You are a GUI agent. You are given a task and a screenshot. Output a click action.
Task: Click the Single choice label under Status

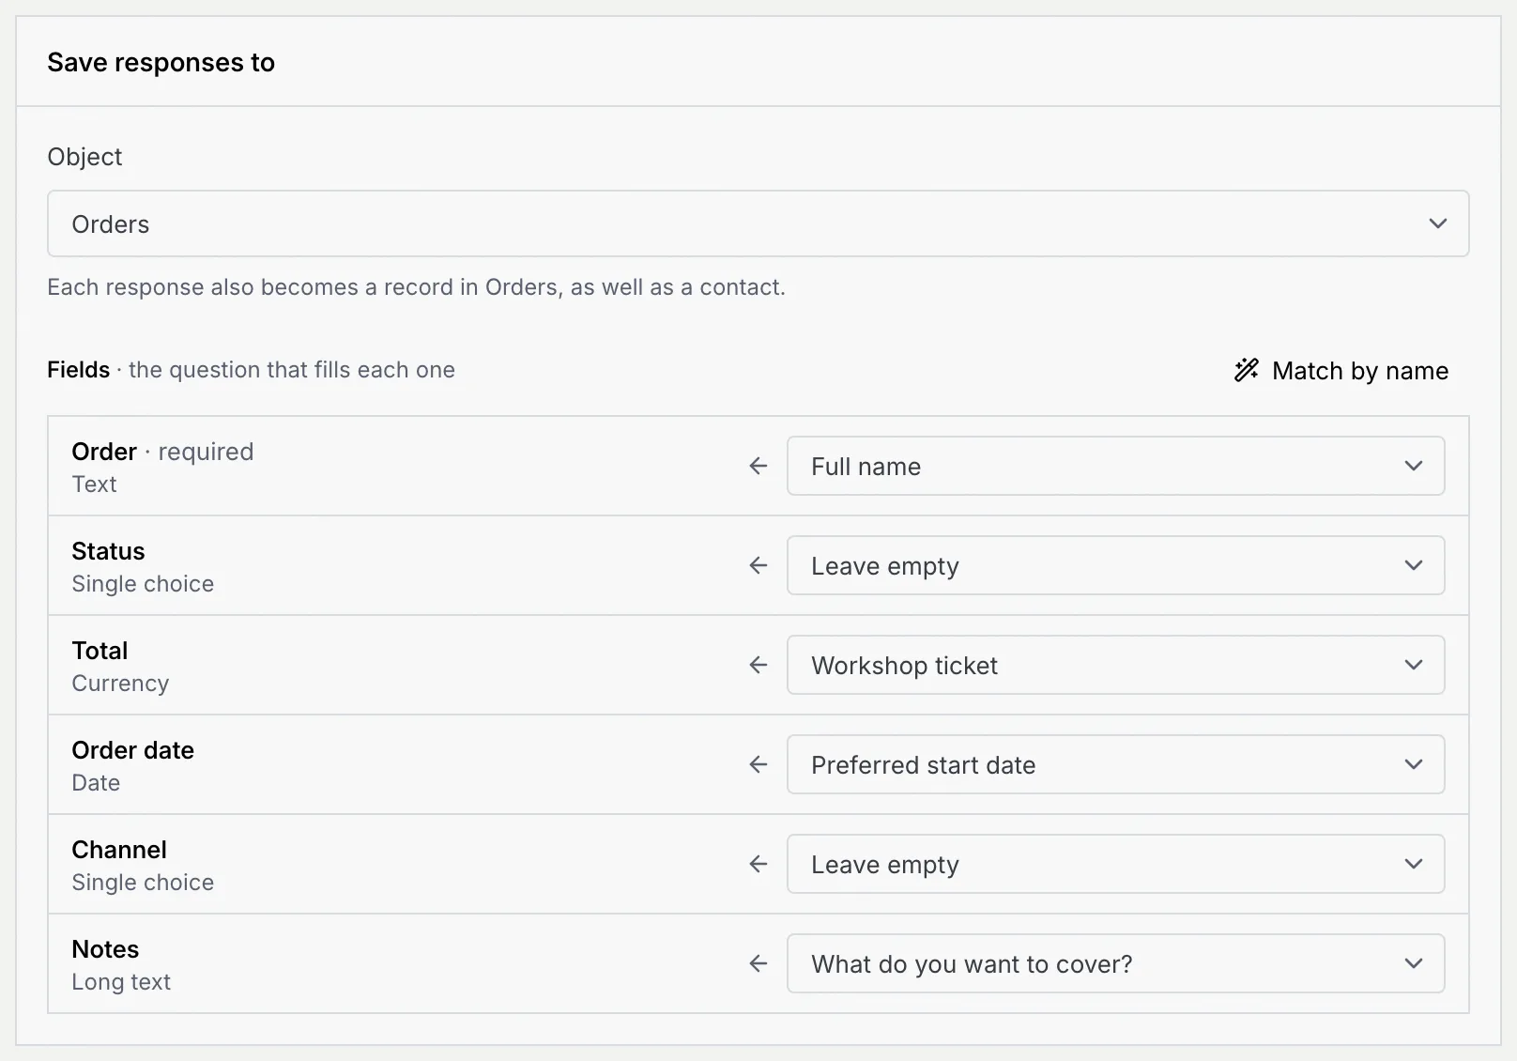143,584
